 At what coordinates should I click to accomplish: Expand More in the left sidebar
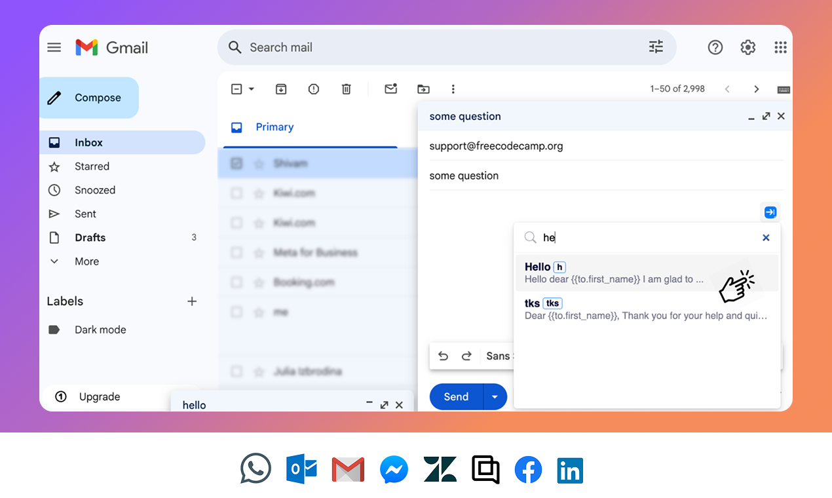tap(86, 261)
